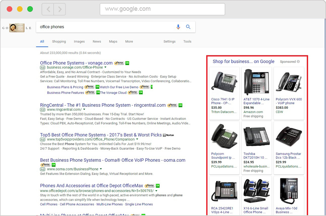Click the microphone voice search icon
The height and width of the screenshot is (216, 326).
pos(178,27)
